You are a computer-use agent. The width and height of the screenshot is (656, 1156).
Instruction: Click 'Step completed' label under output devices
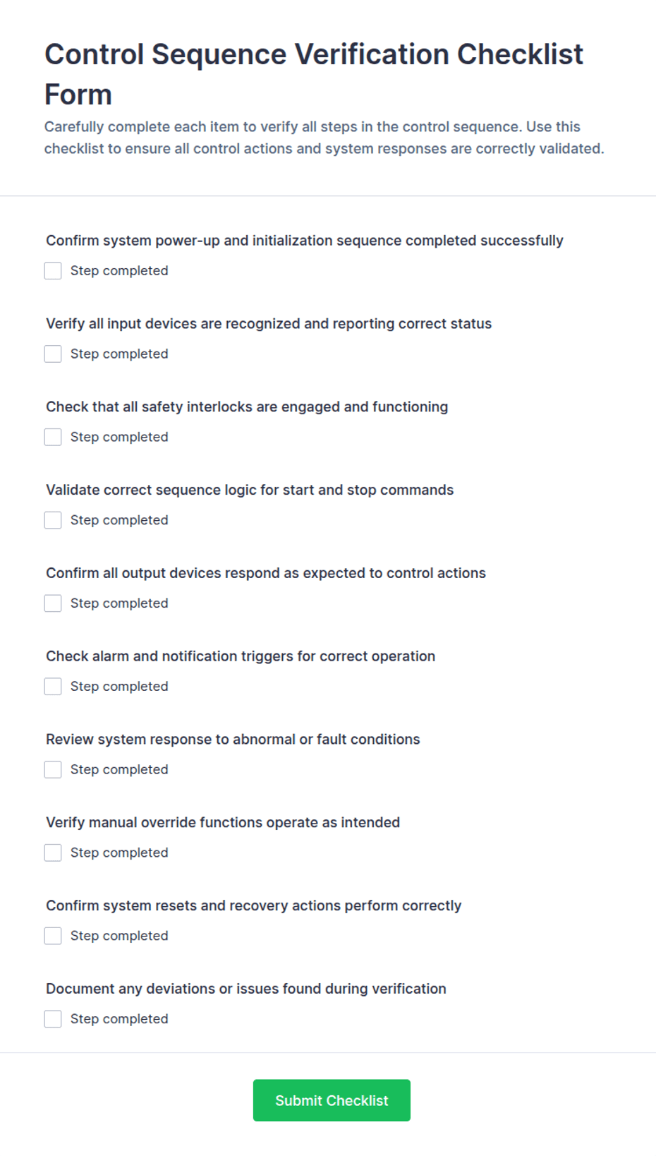click(119, 603)
